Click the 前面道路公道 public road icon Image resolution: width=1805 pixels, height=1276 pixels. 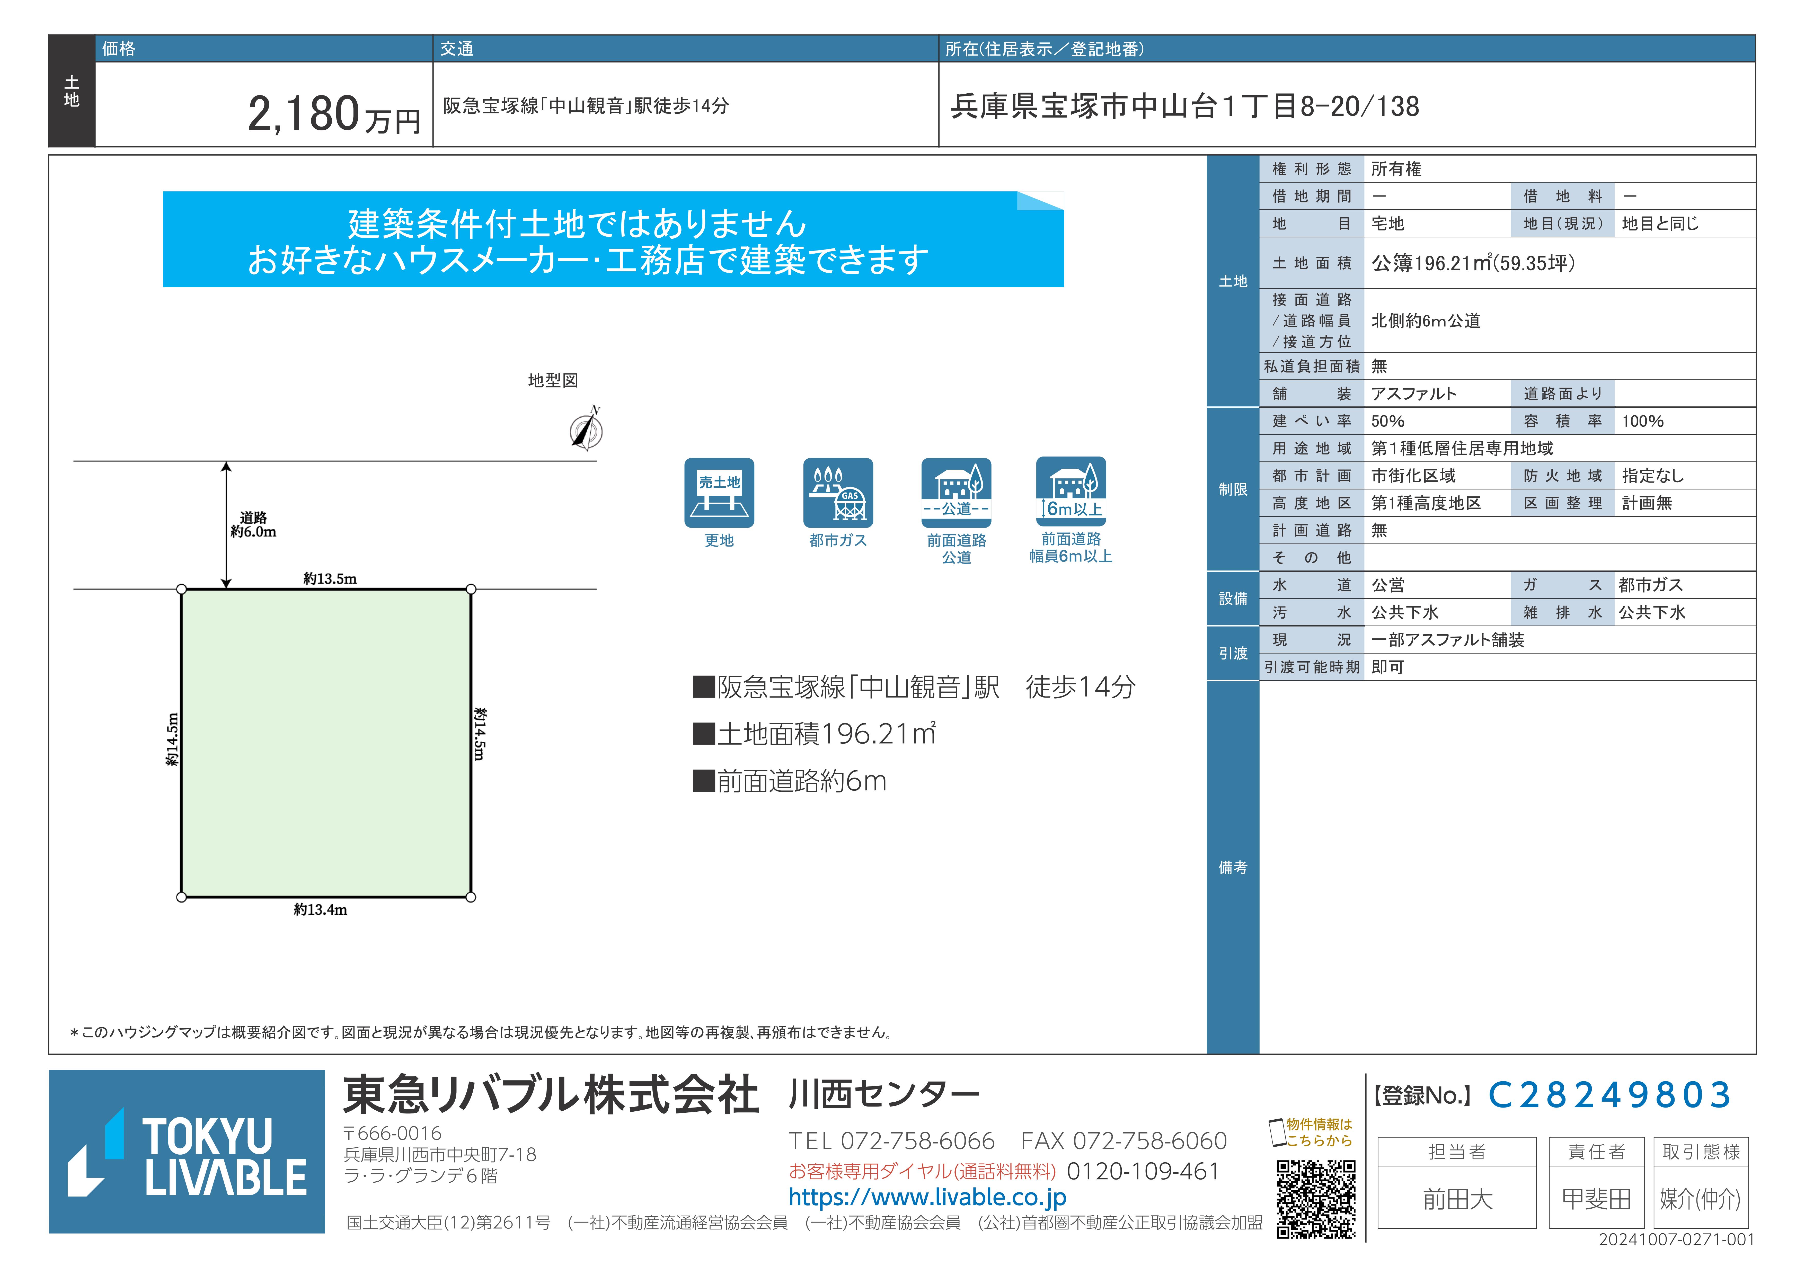[x=956, y=493]
